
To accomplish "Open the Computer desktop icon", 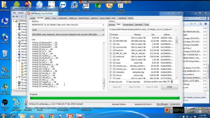I will (x=5, y=22).
